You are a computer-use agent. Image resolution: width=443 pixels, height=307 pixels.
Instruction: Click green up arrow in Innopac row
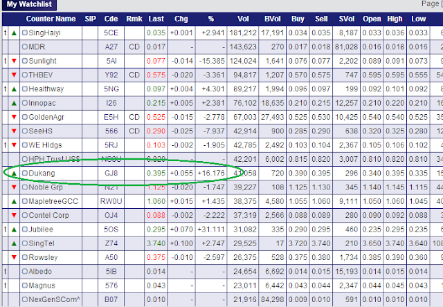pos(14,103)
